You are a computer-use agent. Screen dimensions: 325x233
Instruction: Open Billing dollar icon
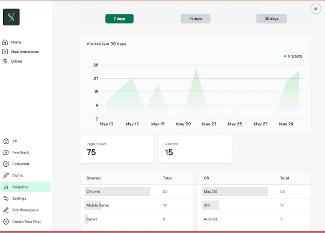(5, 61)
